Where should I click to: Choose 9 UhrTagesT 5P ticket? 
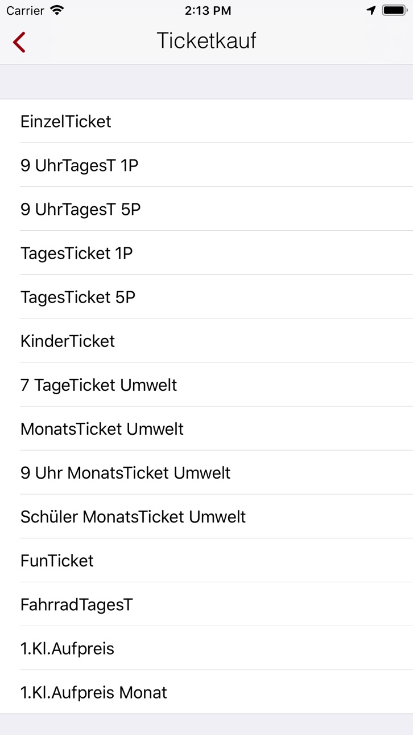pos(206,209)
